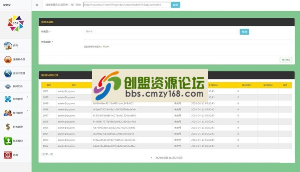This screenshot has height=172, width=300.
Task: Click the balance value 97100
Action: [106, 46]
